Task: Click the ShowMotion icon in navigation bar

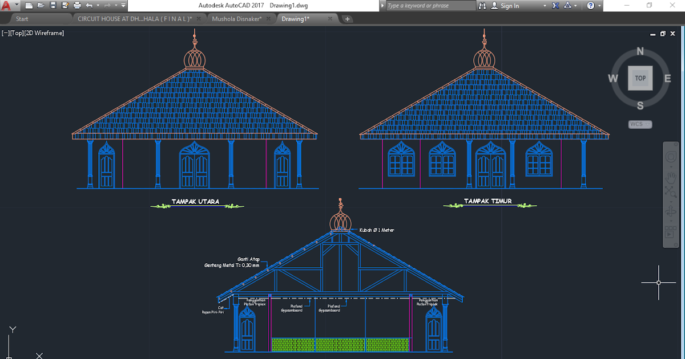Action: (x=671, y=232)
